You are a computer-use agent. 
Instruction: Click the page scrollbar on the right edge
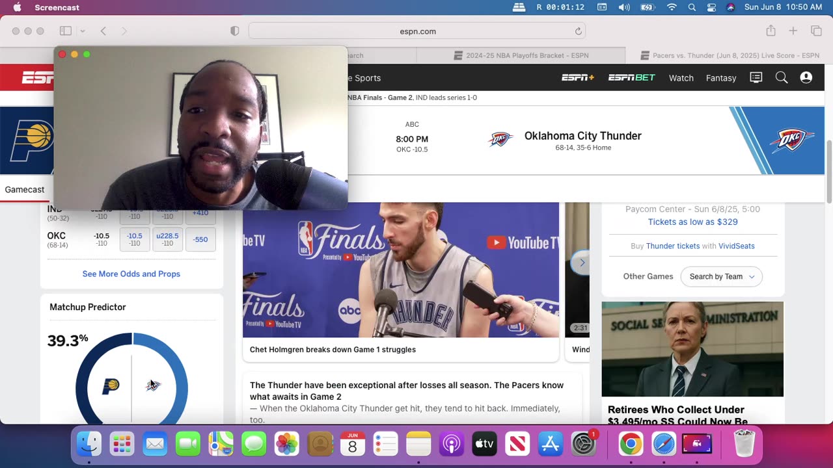click(828, 170)
